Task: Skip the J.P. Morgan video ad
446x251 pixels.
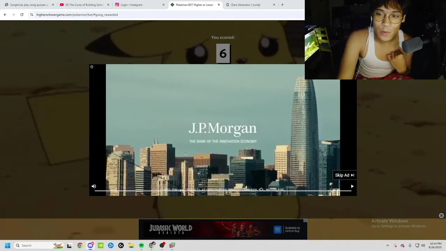Action: (x=344, y=175)
